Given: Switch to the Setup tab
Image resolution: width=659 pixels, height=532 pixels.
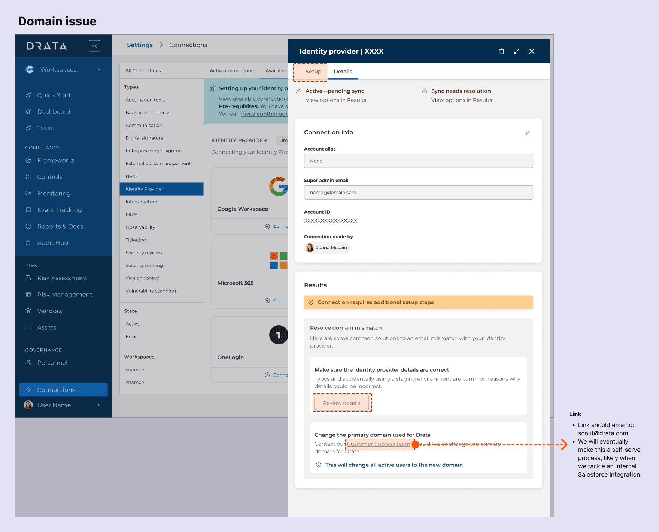Looking at the screenshot, I should [x=313, y=72].
